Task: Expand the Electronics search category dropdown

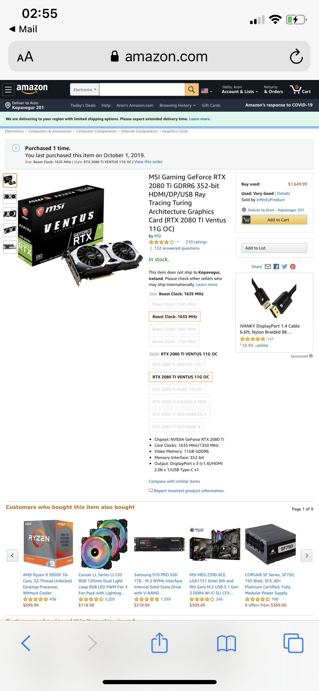Action: [x=85, y=90]
